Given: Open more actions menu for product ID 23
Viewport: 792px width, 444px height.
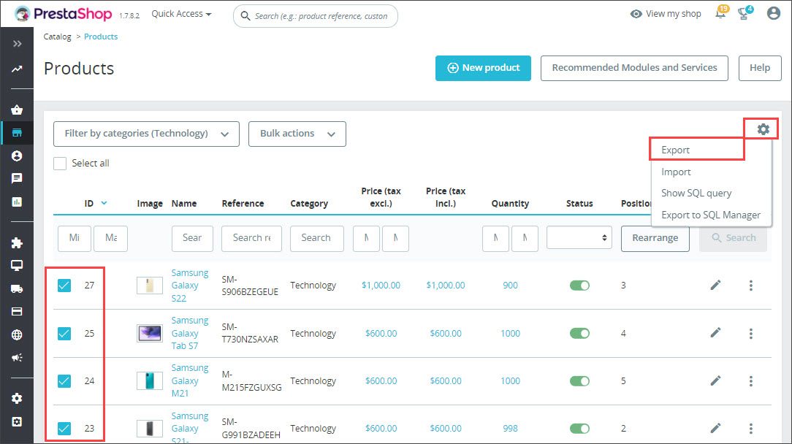Looking at the screenshot, I should (x=751, y=429).
